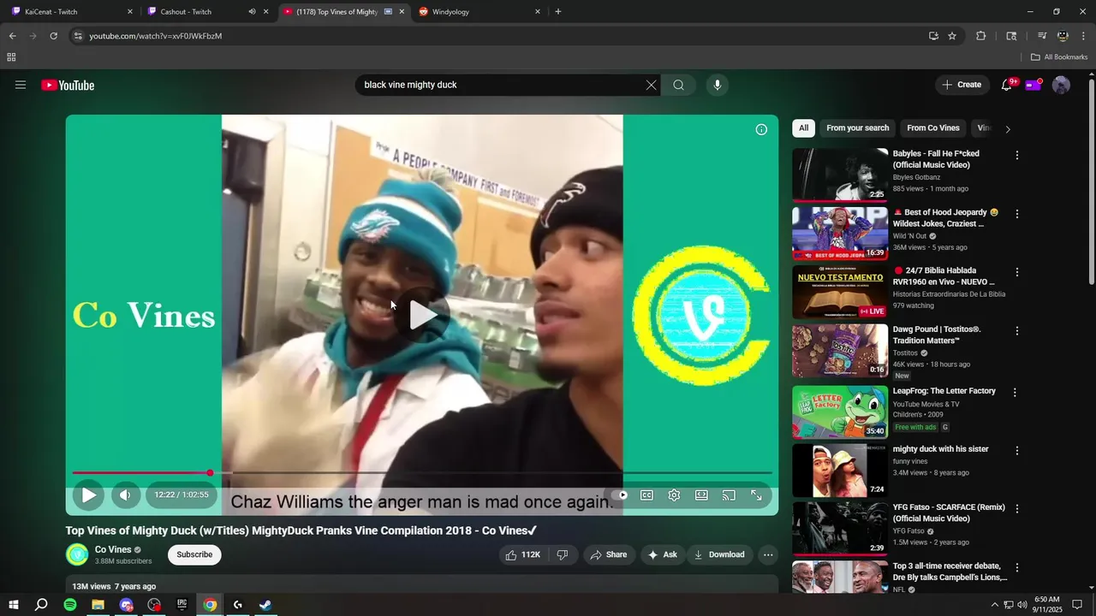Screen dimensions: 1096x616
Task: Open Chrome media controls icon
Action: 1042,36
